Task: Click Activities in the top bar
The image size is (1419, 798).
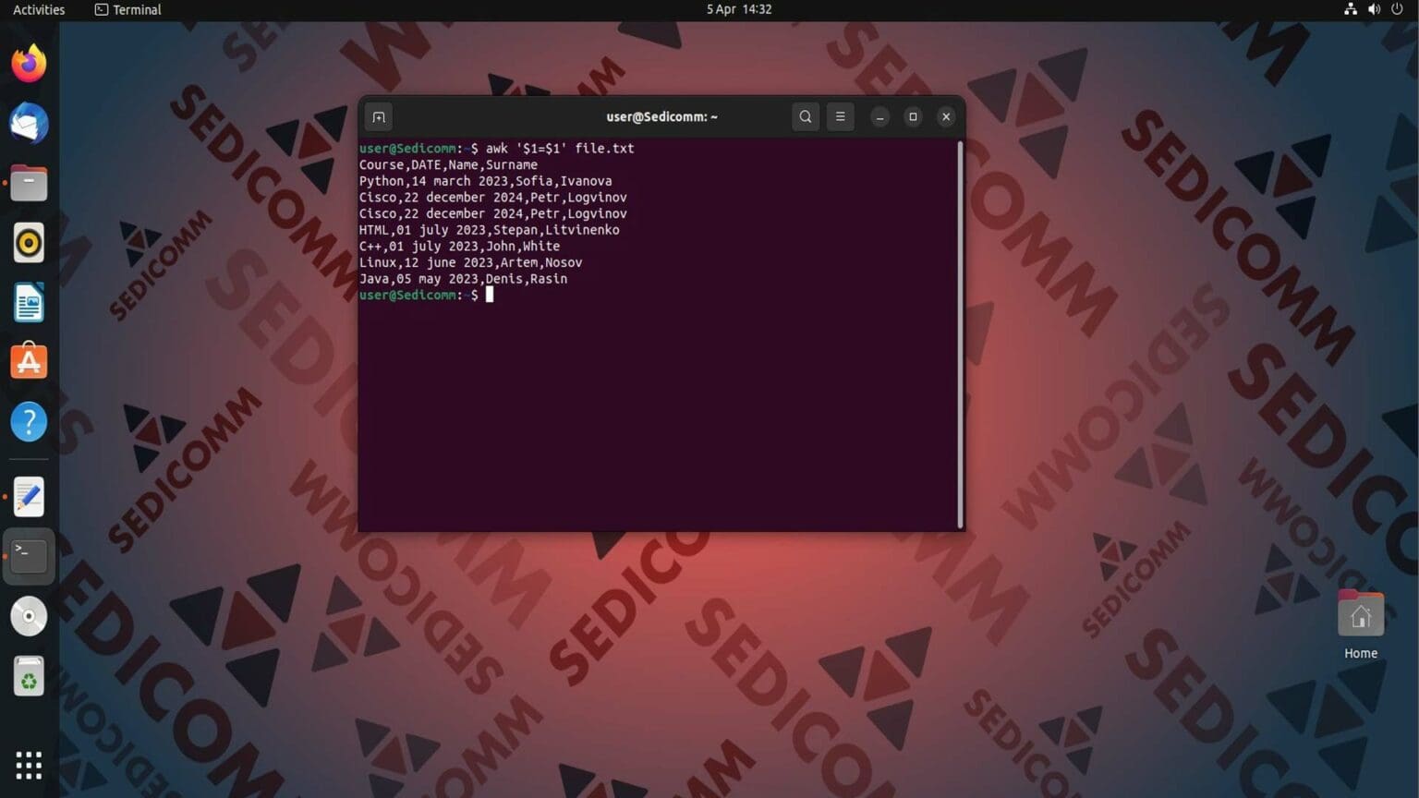Action: coord(39,10)
